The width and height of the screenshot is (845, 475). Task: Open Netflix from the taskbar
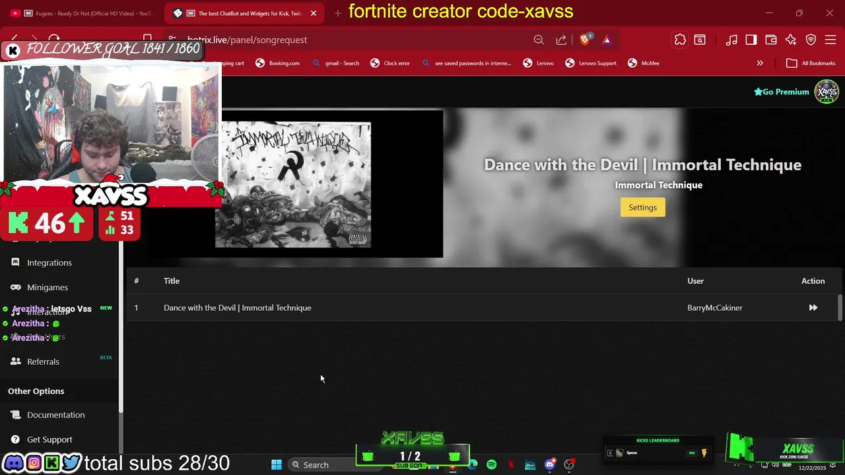pyautogui.click(x=510, y=464)
